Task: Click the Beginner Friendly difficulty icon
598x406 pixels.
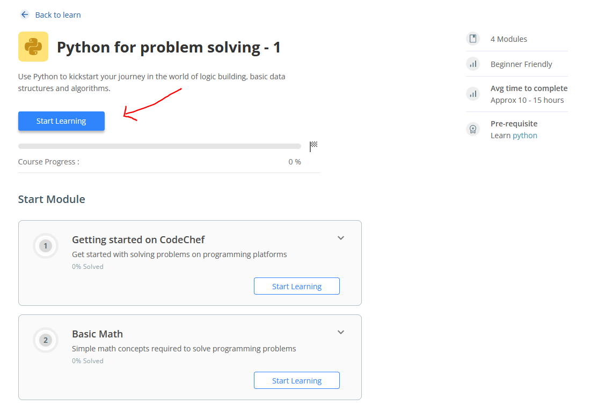Action: [x=473, y=64]
